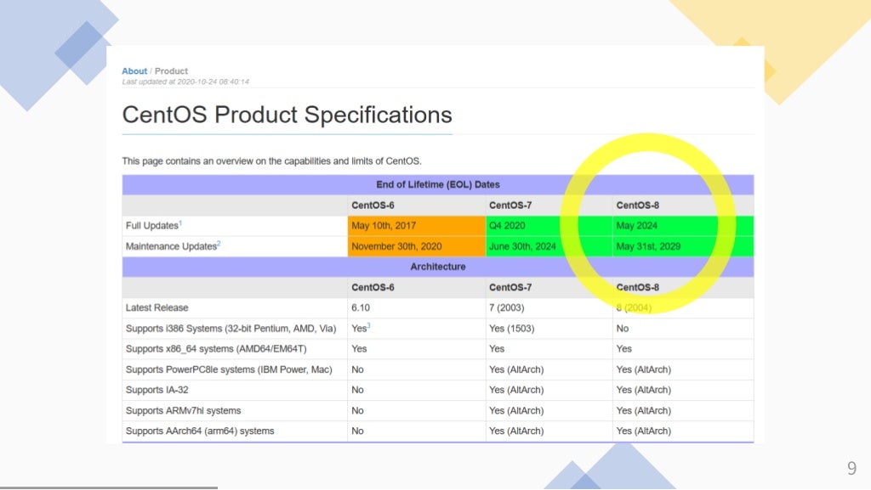Viewport: 871px width, 490px height.
Task: Click the Supports PowerPC8le systems row label
Action: point(229,369)
